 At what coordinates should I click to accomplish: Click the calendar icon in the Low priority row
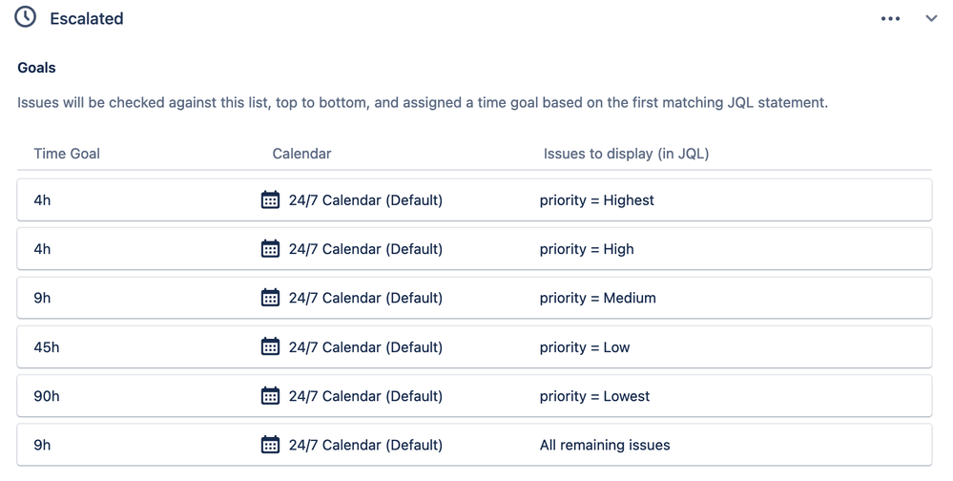coord(270,347)
